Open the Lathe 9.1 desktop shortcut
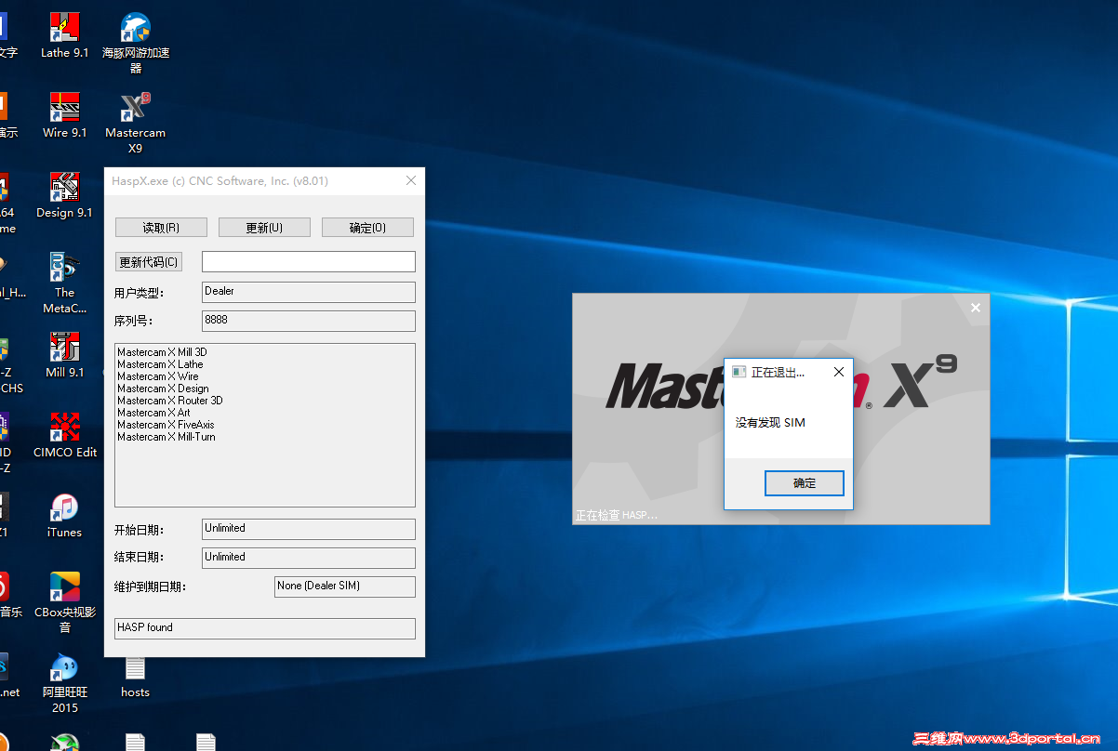The height and width of the screenshot is (751, 1118). [x=64, y=35]
